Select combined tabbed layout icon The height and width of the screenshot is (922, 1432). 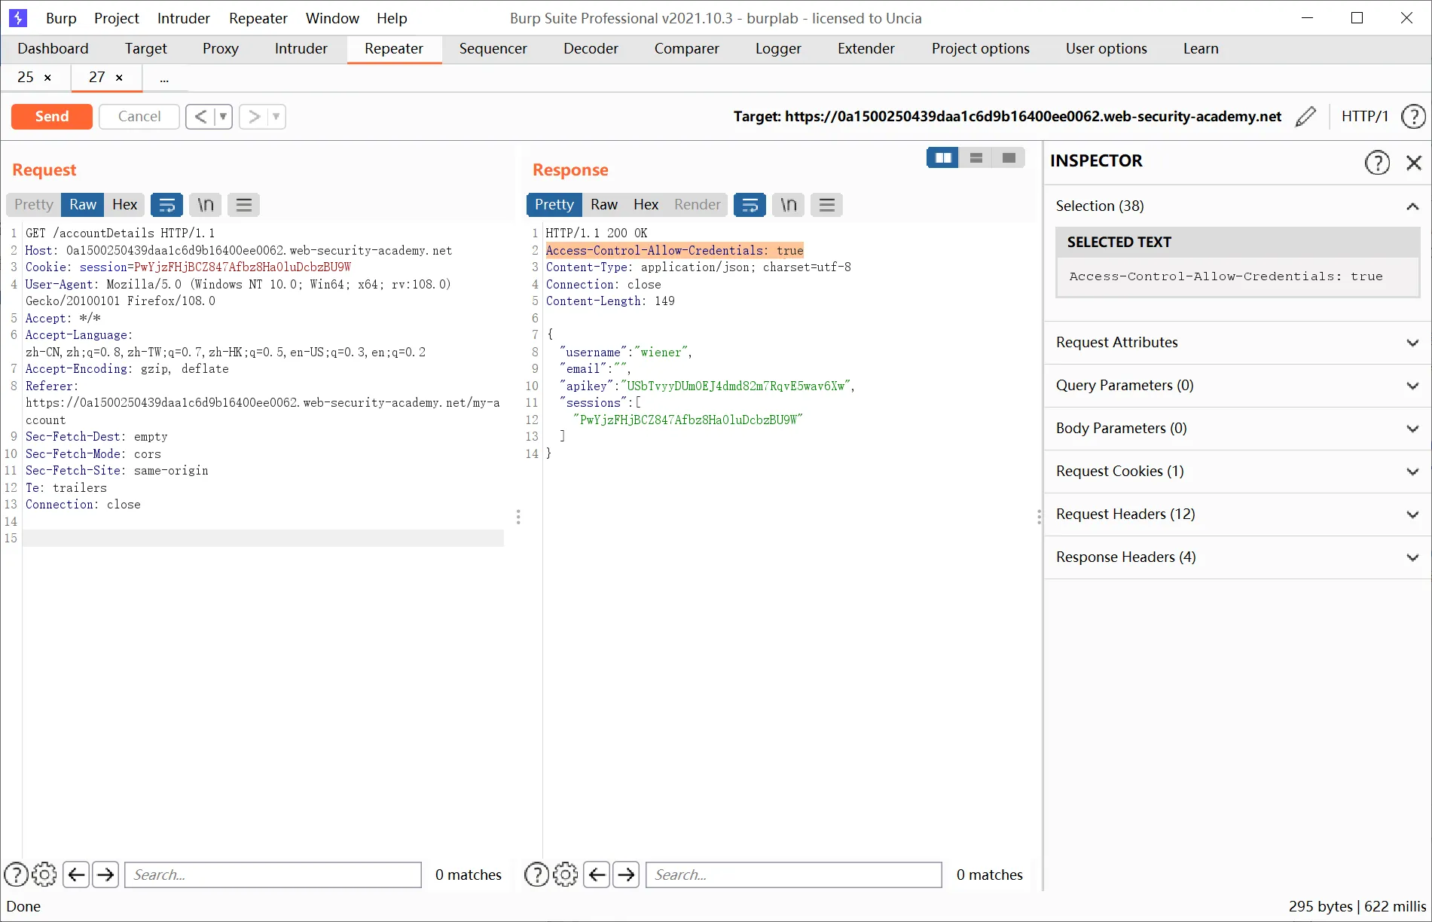[x=1009, y=157]
